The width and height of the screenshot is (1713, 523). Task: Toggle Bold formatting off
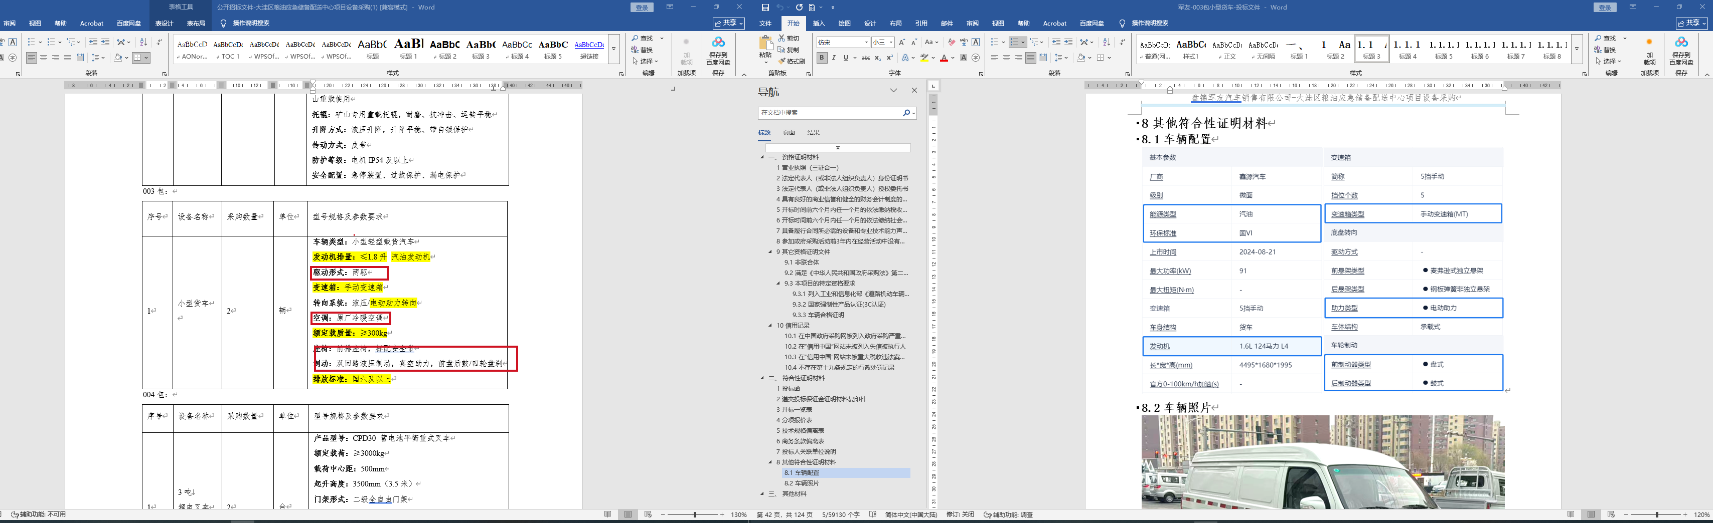(x=822, y=59)
